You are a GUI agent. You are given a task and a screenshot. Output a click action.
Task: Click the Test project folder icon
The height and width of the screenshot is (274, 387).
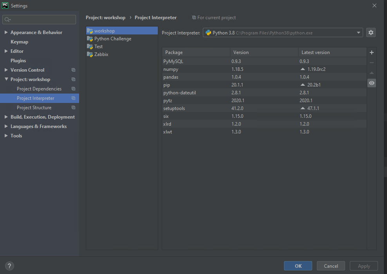90,47
